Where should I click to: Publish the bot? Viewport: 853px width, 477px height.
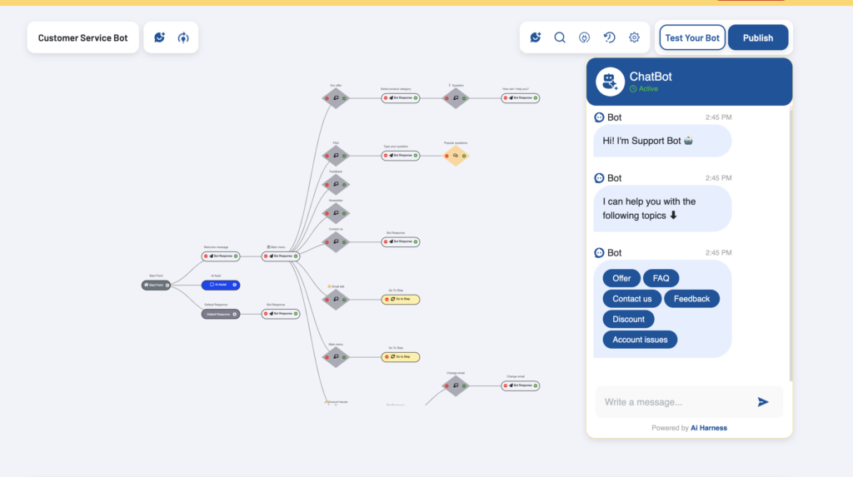click(758, 37)
